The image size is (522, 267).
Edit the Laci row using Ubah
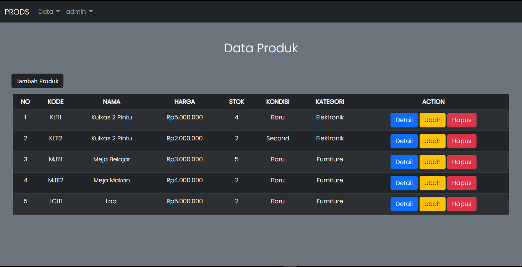tap(432, 204)
